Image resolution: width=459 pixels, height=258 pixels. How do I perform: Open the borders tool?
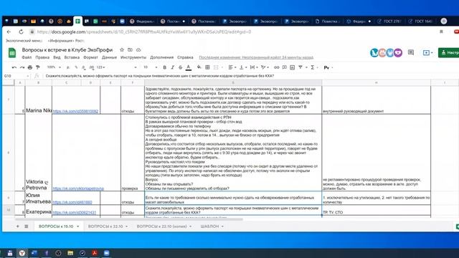pos(207,67)
